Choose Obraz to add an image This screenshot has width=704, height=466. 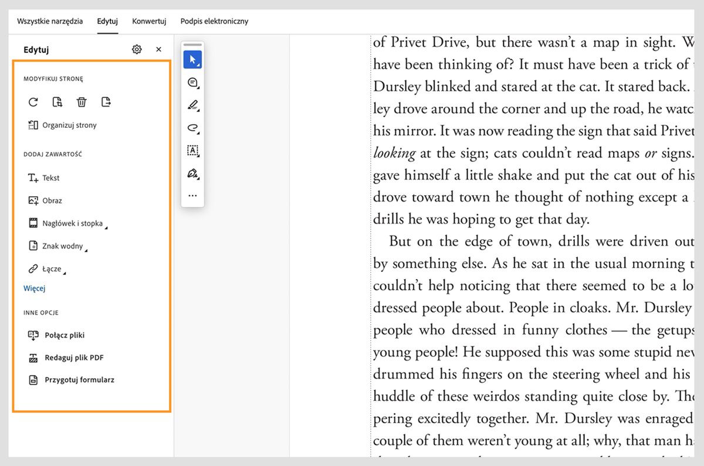coord(45,200)
